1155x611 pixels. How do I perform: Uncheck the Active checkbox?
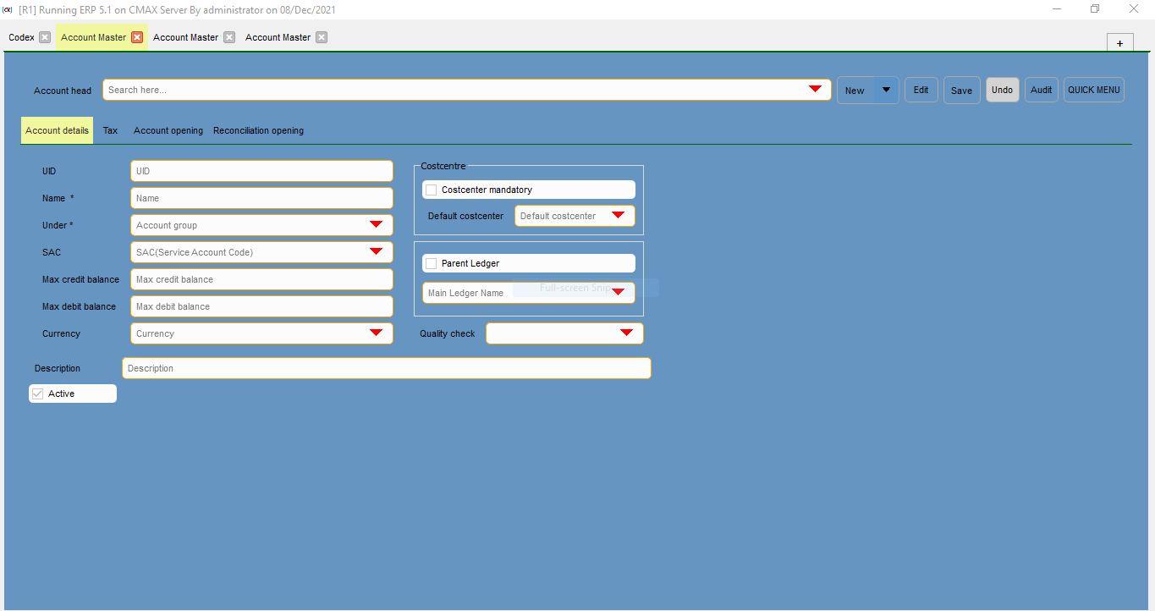click(36, 393)
